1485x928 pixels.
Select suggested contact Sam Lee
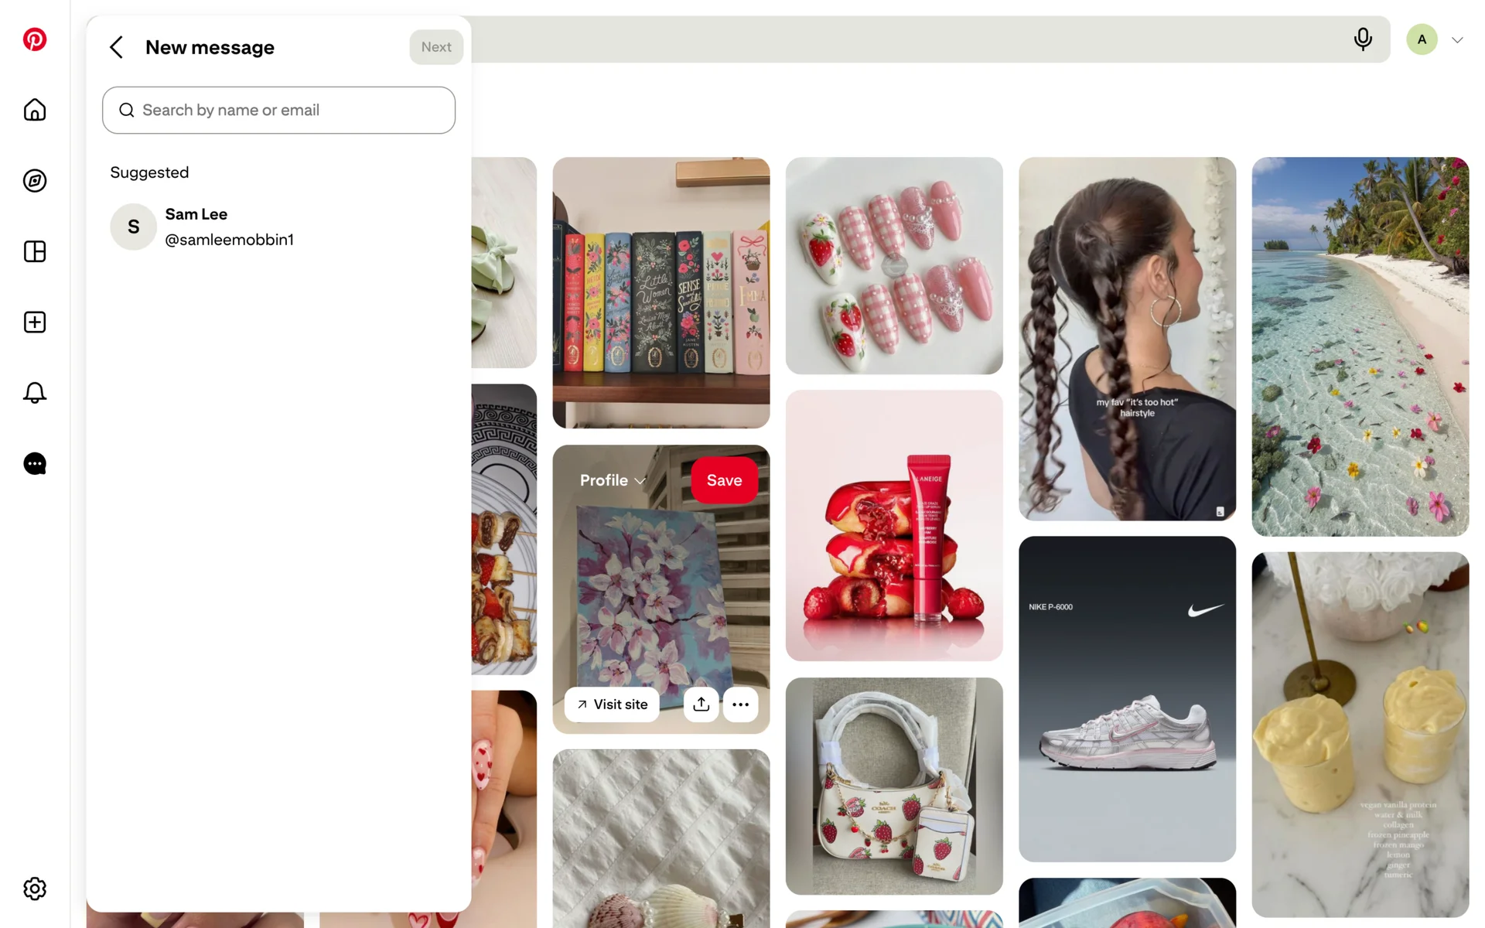pos(278,227)
